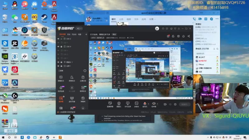Hide the 摄像头 1 camera layer
Screen dimensions: 249x140
[58, 62]
